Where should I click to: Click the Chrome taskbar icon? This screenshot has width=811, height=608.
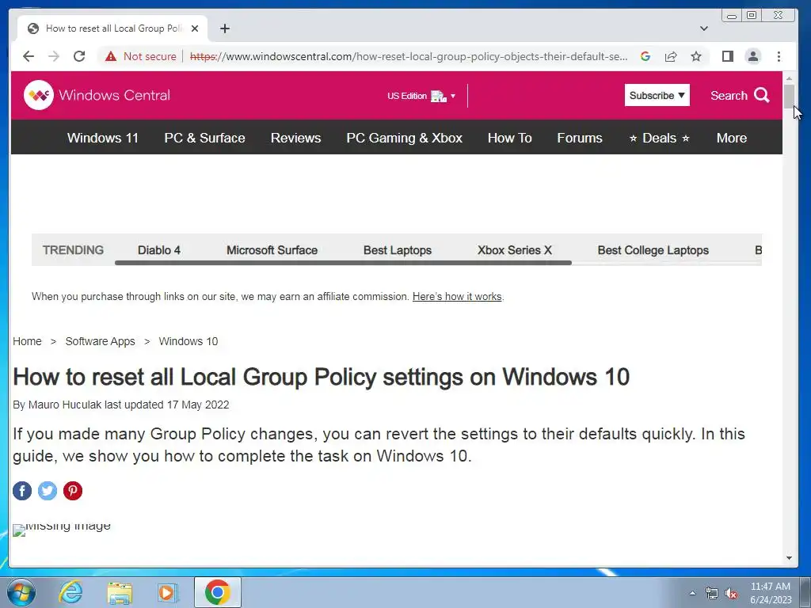[217, 592]
